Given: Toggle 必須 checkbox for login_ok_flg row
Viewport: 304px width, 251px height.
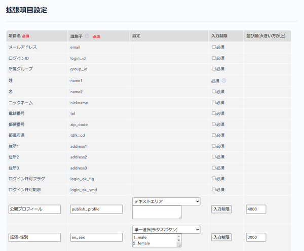Looking at the screenshot, I should (214, 178).
